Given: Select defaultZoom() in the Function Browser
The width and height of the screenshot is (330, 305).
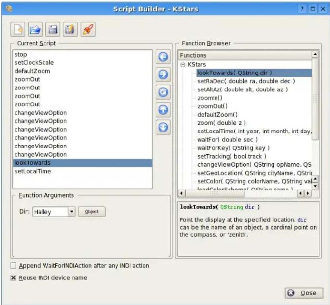Looking at the screenshot, I should [x=217, y=115].
